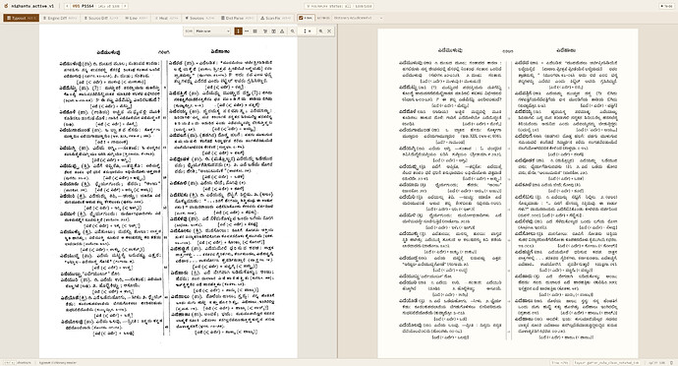The image size is (678, 366).
Task: Open the review status filter
Action: [x=339, y=6]
